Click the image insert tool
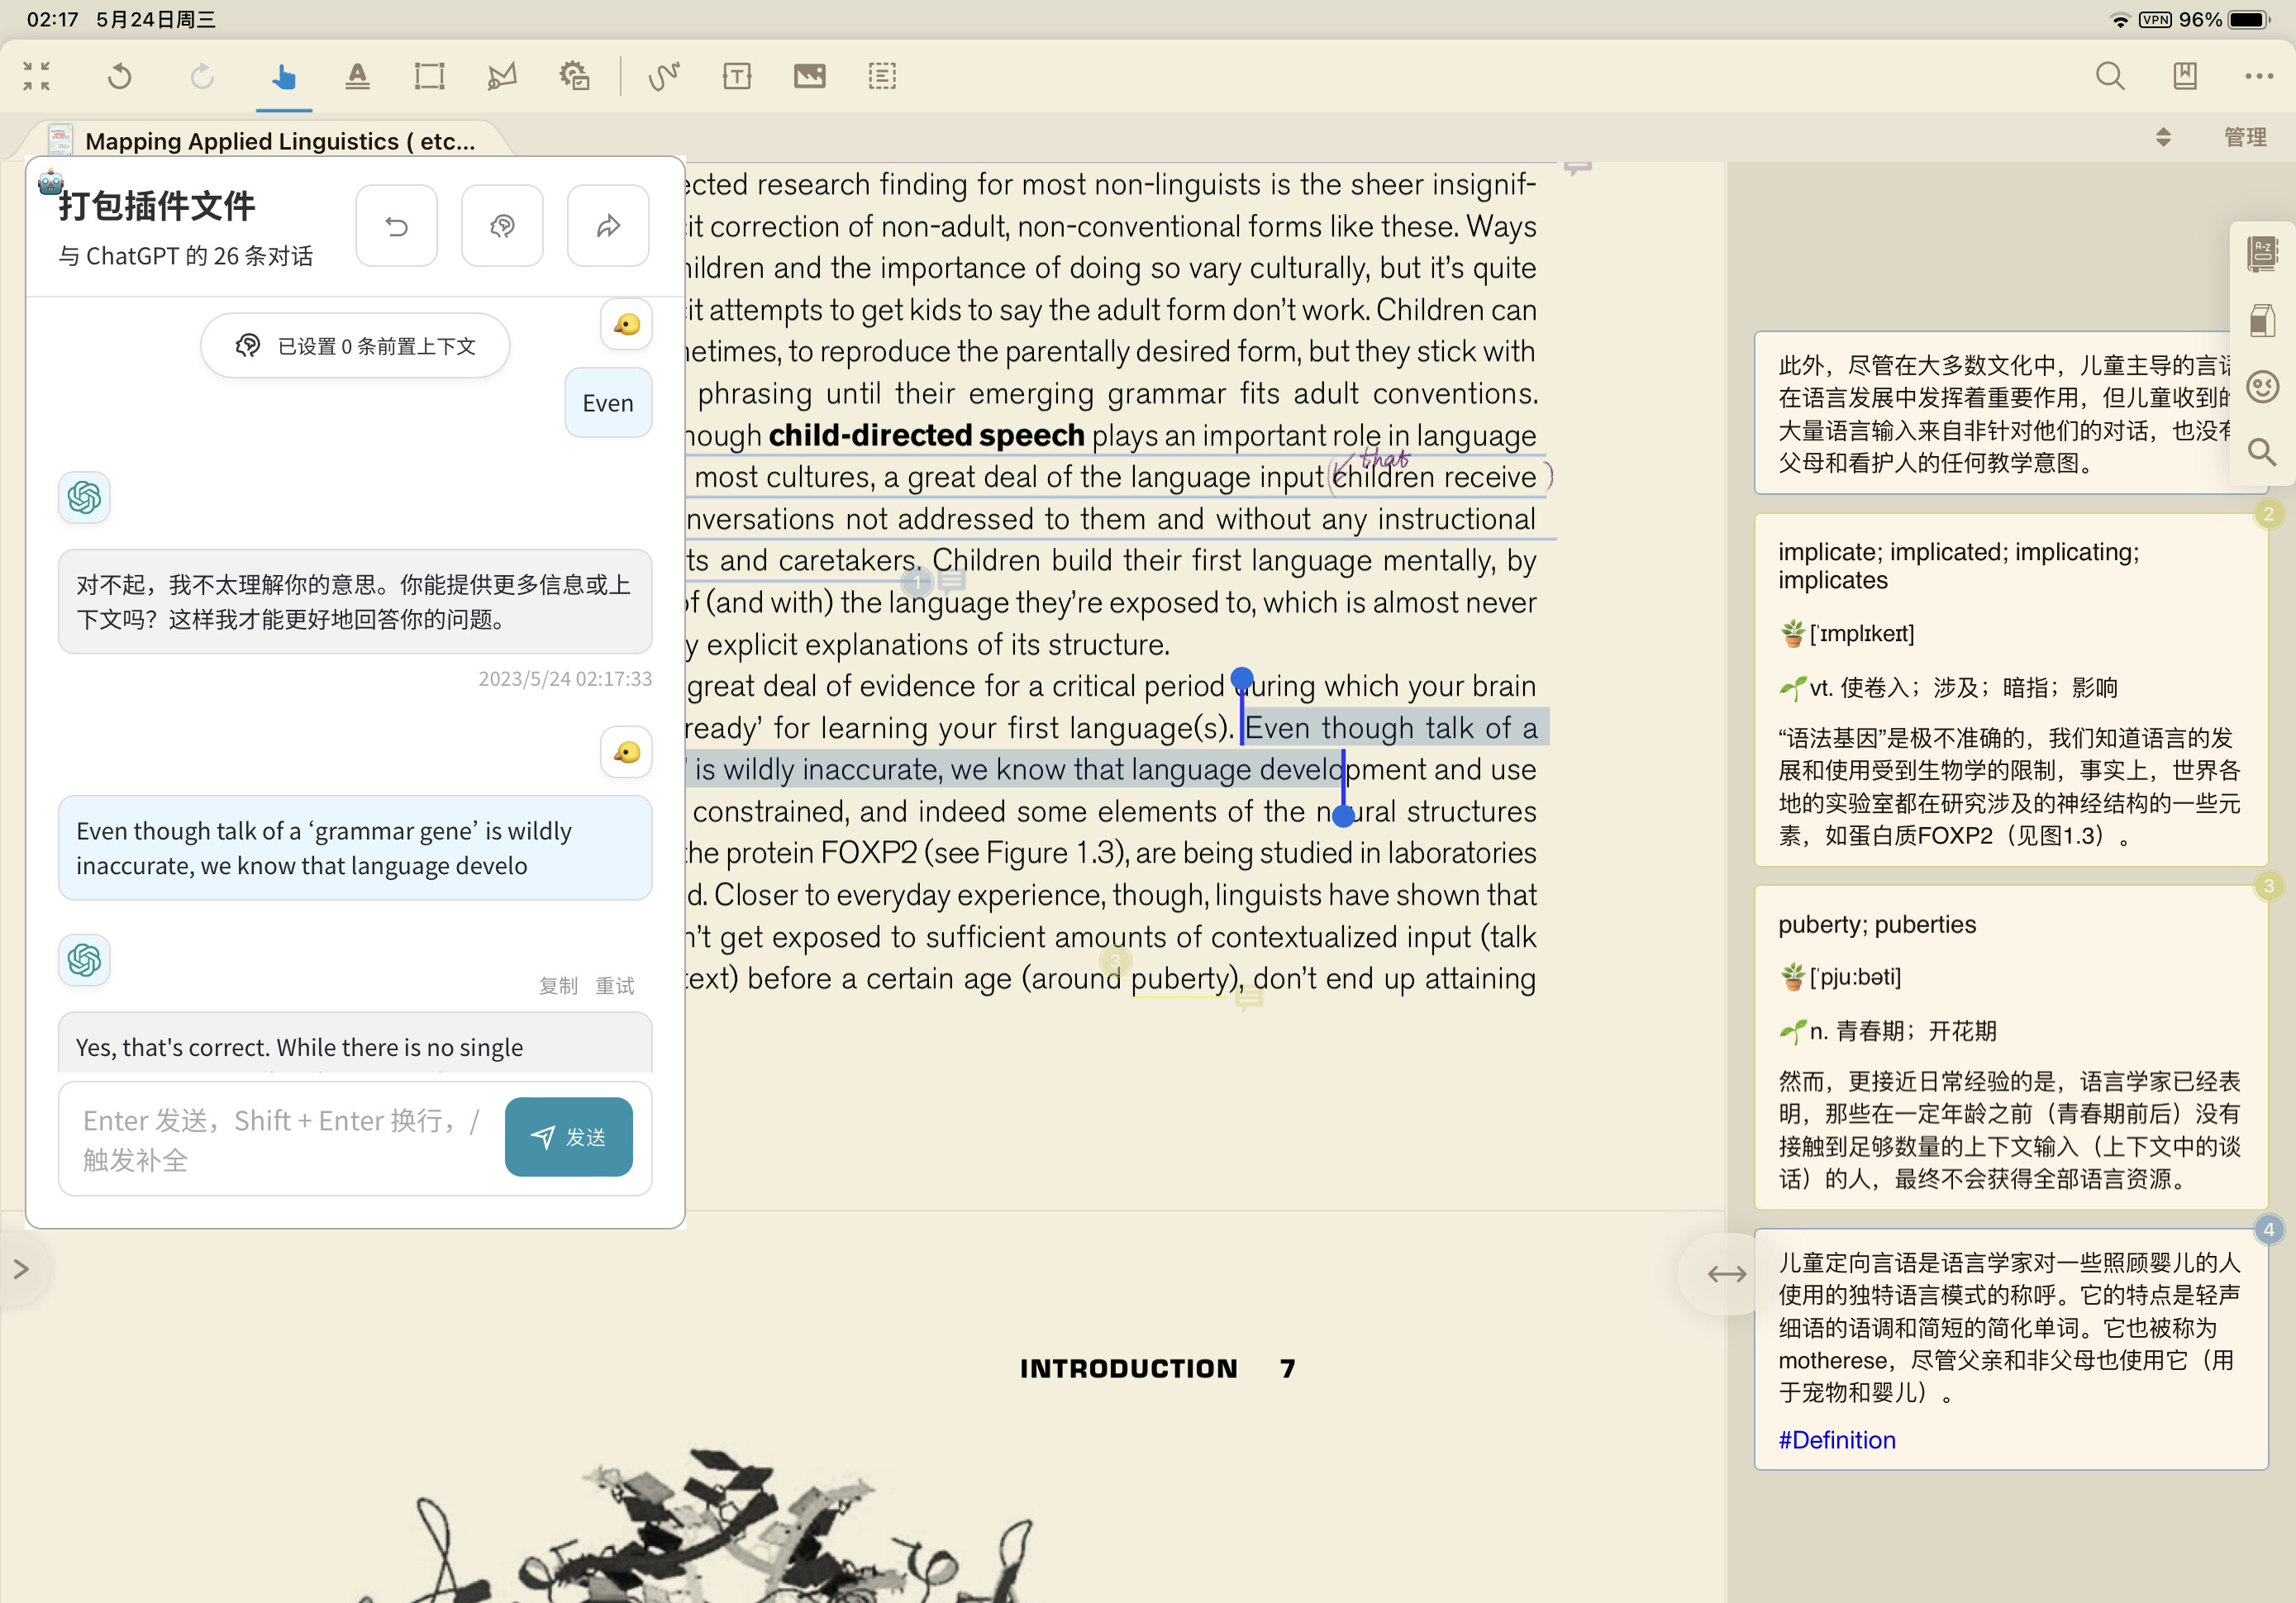The image size is (2296, 1603). click(809, 76)
